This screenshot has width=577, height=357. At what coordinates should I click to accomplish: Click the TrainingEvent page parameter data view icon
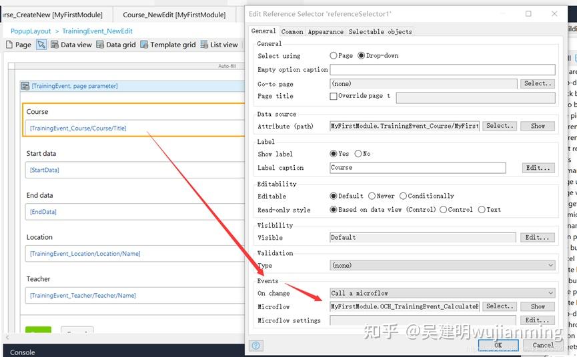tap(25, 87)
